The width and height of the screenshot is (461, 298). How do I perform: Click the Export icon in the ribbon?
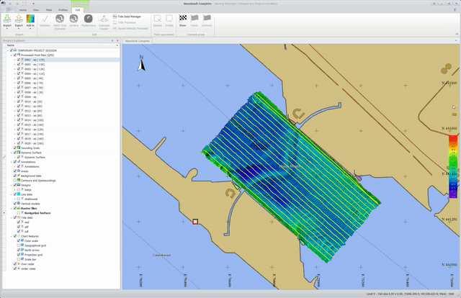point(18,19)
